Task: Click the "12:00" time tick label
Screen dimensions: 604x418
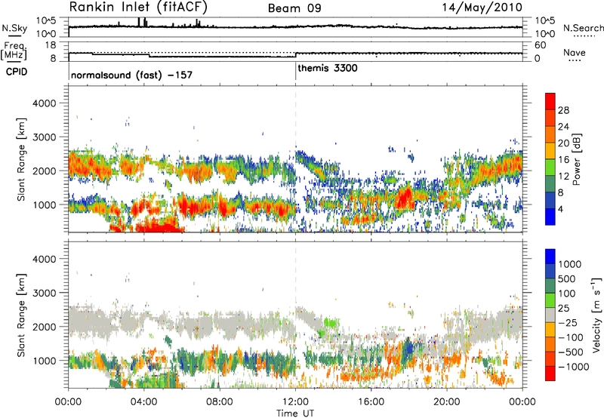Action: 295,402
